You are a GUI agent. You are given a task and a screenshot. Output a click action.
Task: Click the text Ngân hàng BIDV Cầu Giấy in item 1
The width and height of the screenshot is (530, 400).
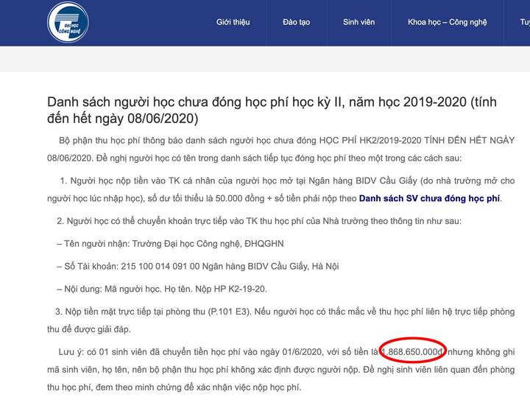point(363,181)
